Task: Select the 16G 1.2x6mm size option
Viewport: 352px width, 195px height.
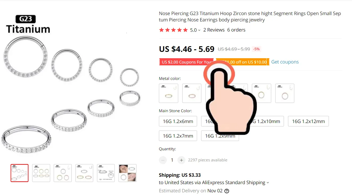Action: click(x=178, y=121)
